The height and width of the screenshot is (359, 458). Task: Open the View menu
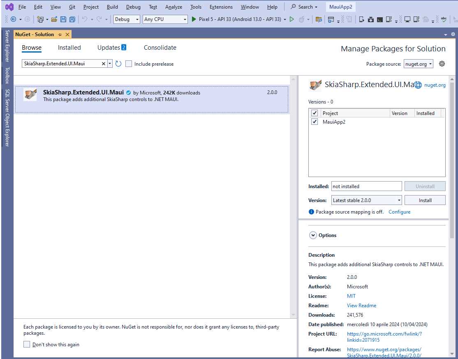pos(56,7)
